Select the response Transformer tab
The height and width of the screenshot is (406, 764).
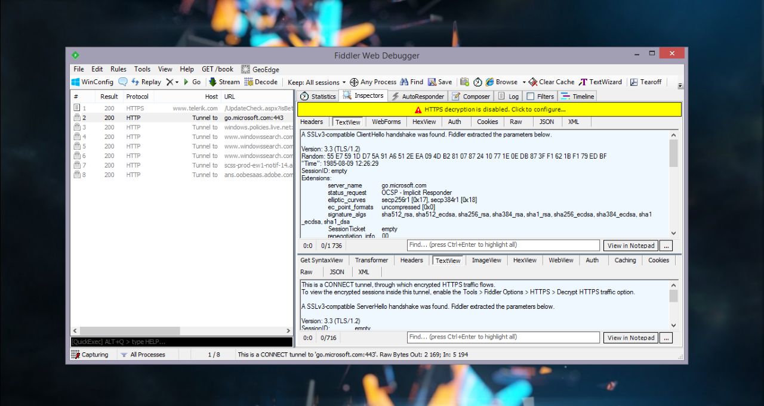(x=371, y=260)
